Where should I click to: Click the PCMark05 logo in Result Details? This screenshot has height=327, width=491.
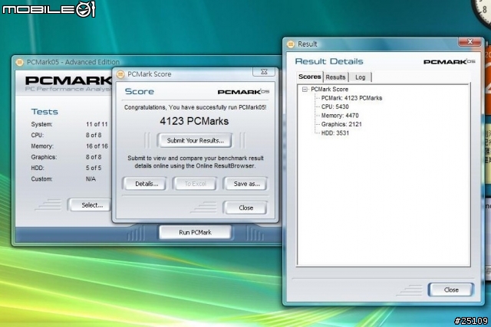[x=450, y=61]
